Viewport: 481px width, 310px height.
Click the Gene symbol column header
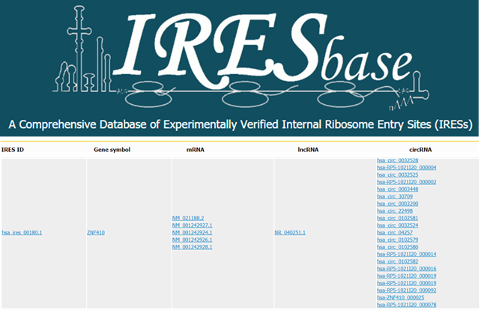(x=112, y=150)
